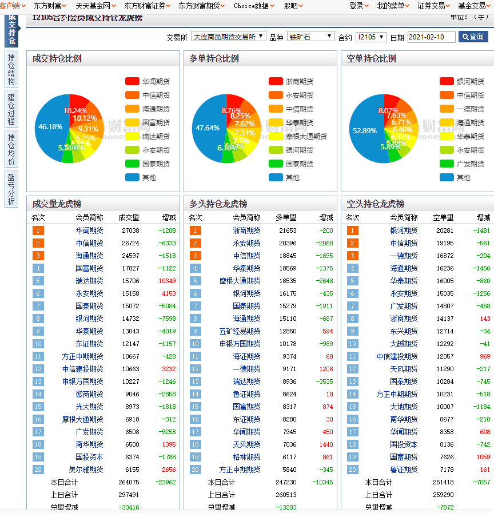Screen dimensions: 494x513
Task: Open 一德期货 in 空头持仓龙虎榜 rank 3
Action: pos(404,256)
